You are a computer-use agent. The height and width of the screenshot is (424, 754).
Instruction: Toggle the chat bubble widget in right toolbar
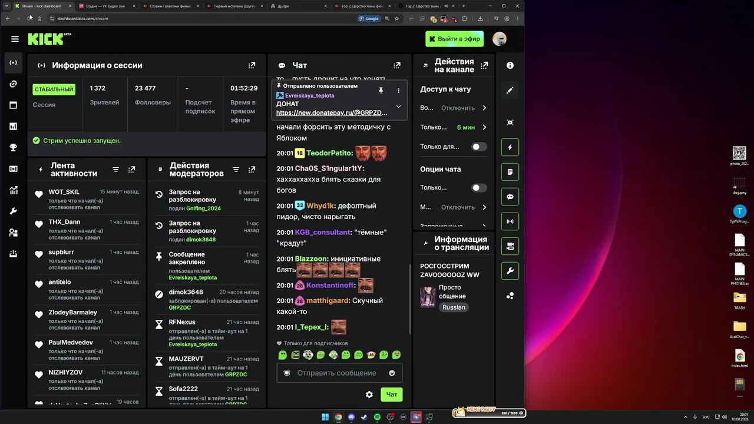(510, 197)
